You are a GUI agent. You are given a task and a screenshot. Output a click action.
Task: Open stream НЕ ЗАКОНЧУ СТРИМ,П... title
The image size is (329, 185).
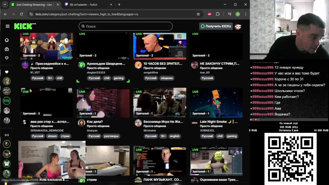coord(220,63)
